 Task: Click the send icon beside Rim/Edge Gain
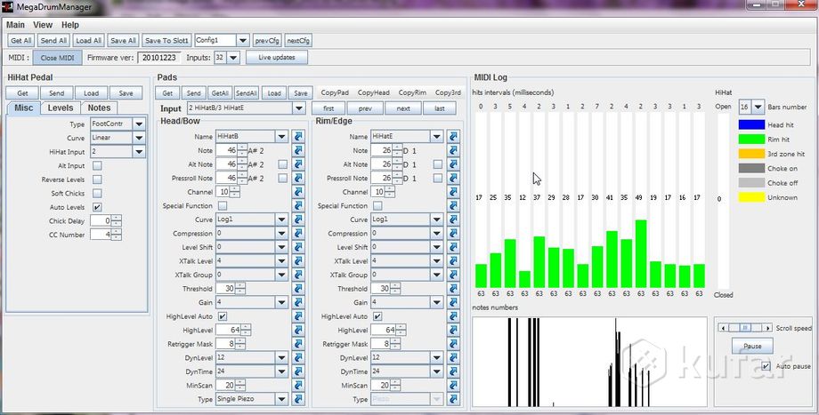coord(453,302)
